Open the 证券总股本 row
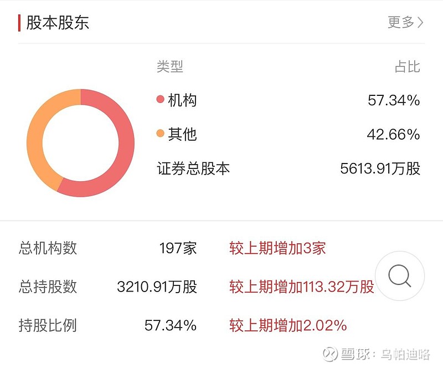 tap(289, 168)
